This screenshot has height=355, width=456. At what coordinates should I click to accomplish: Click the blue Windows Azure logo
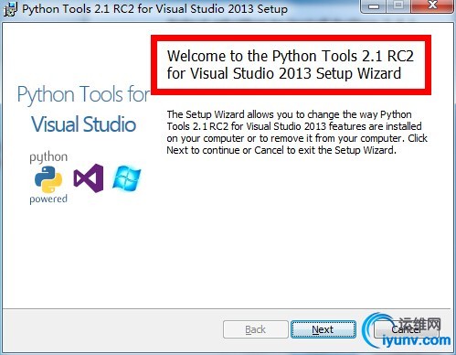click(x=127, y=177)
